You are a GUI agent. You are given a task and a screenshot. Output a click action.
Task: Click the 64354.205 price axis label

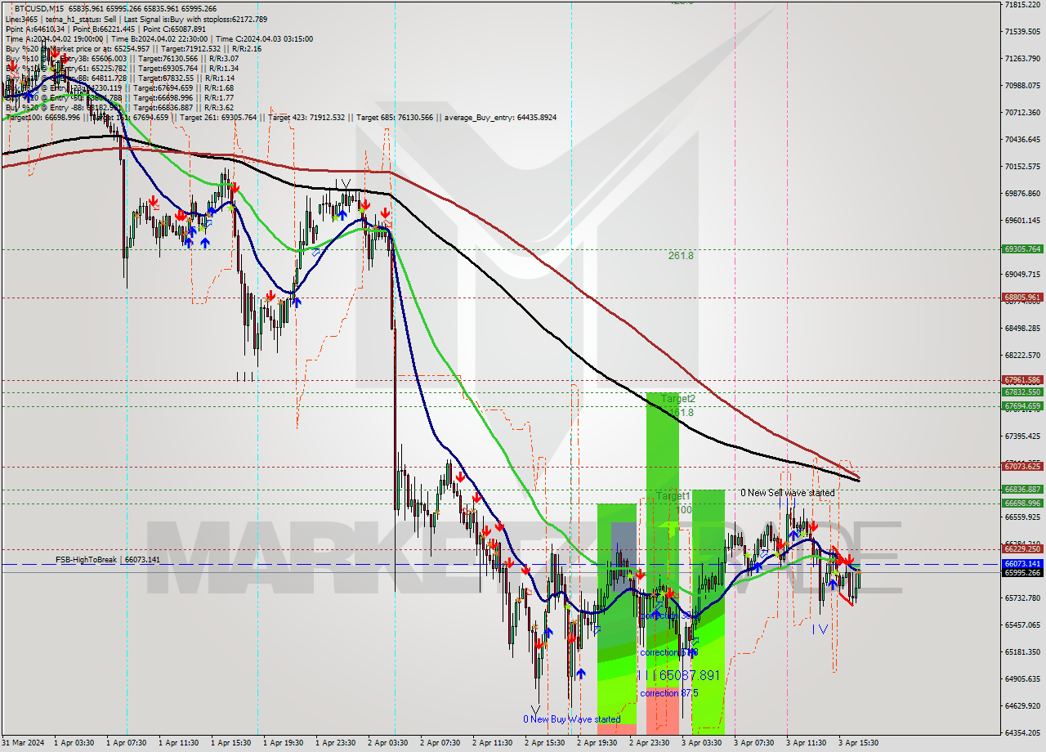1021,733
